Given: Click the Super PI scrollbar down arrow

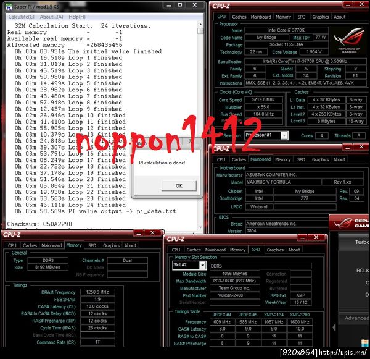Looking at the screenshot, I should [x=200, y=227].
